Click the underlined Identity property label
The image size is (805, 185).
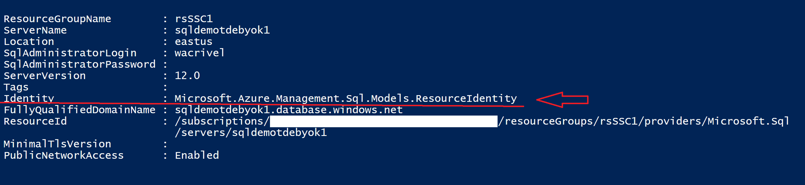point(29,99)
